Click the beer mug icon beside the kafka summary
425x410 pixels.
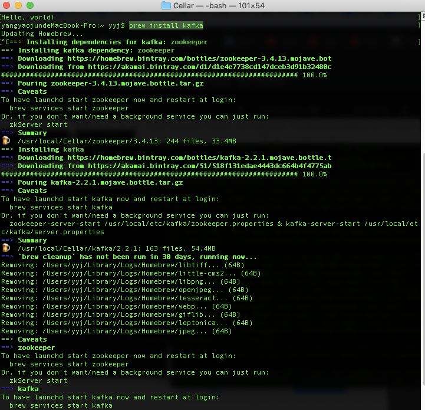[6, 248]
